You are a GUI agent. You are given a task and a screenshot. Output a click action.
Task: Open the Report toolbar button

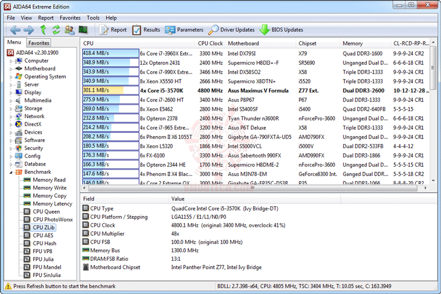pyautogui.click(x=113, y=30)
